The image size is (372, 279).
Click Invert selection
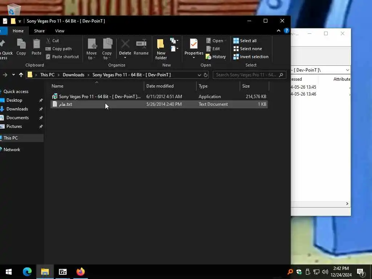click(251, 57)
